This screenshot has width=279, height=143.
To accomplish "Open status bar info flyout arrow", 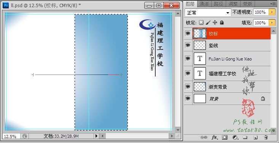I will (x=96, y=136).
